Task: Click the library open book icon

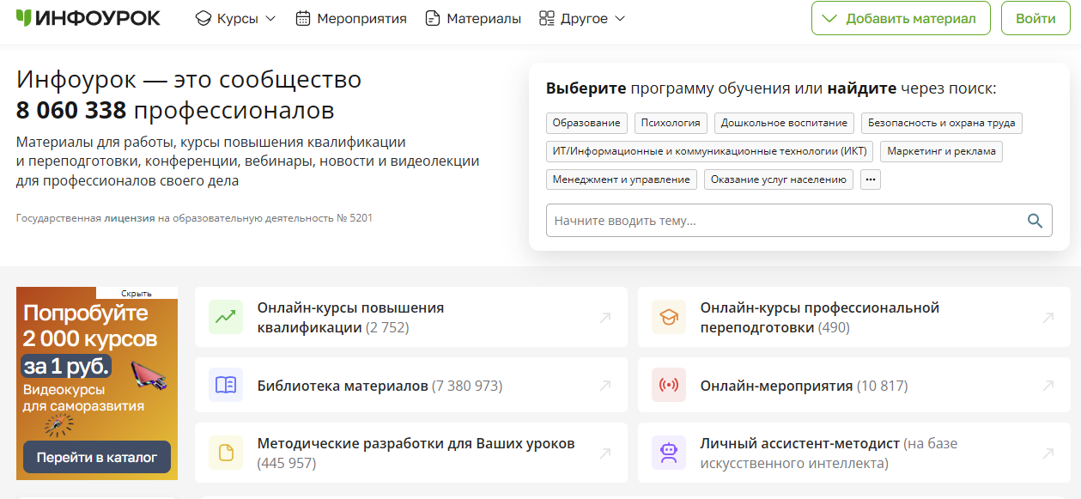Action: point(226,385)
